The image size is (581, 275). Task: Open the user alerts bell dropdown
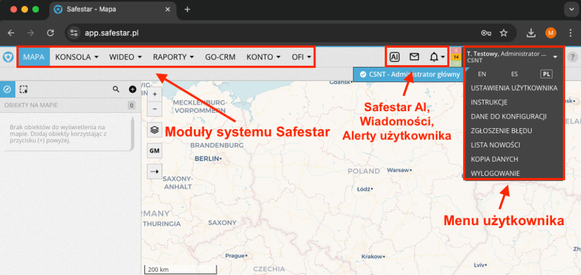click(437, 57)
